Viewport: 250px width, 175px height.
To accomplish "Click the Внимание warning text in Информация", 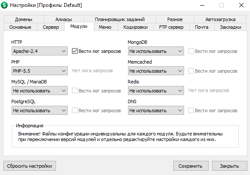I will click(120, 136).
